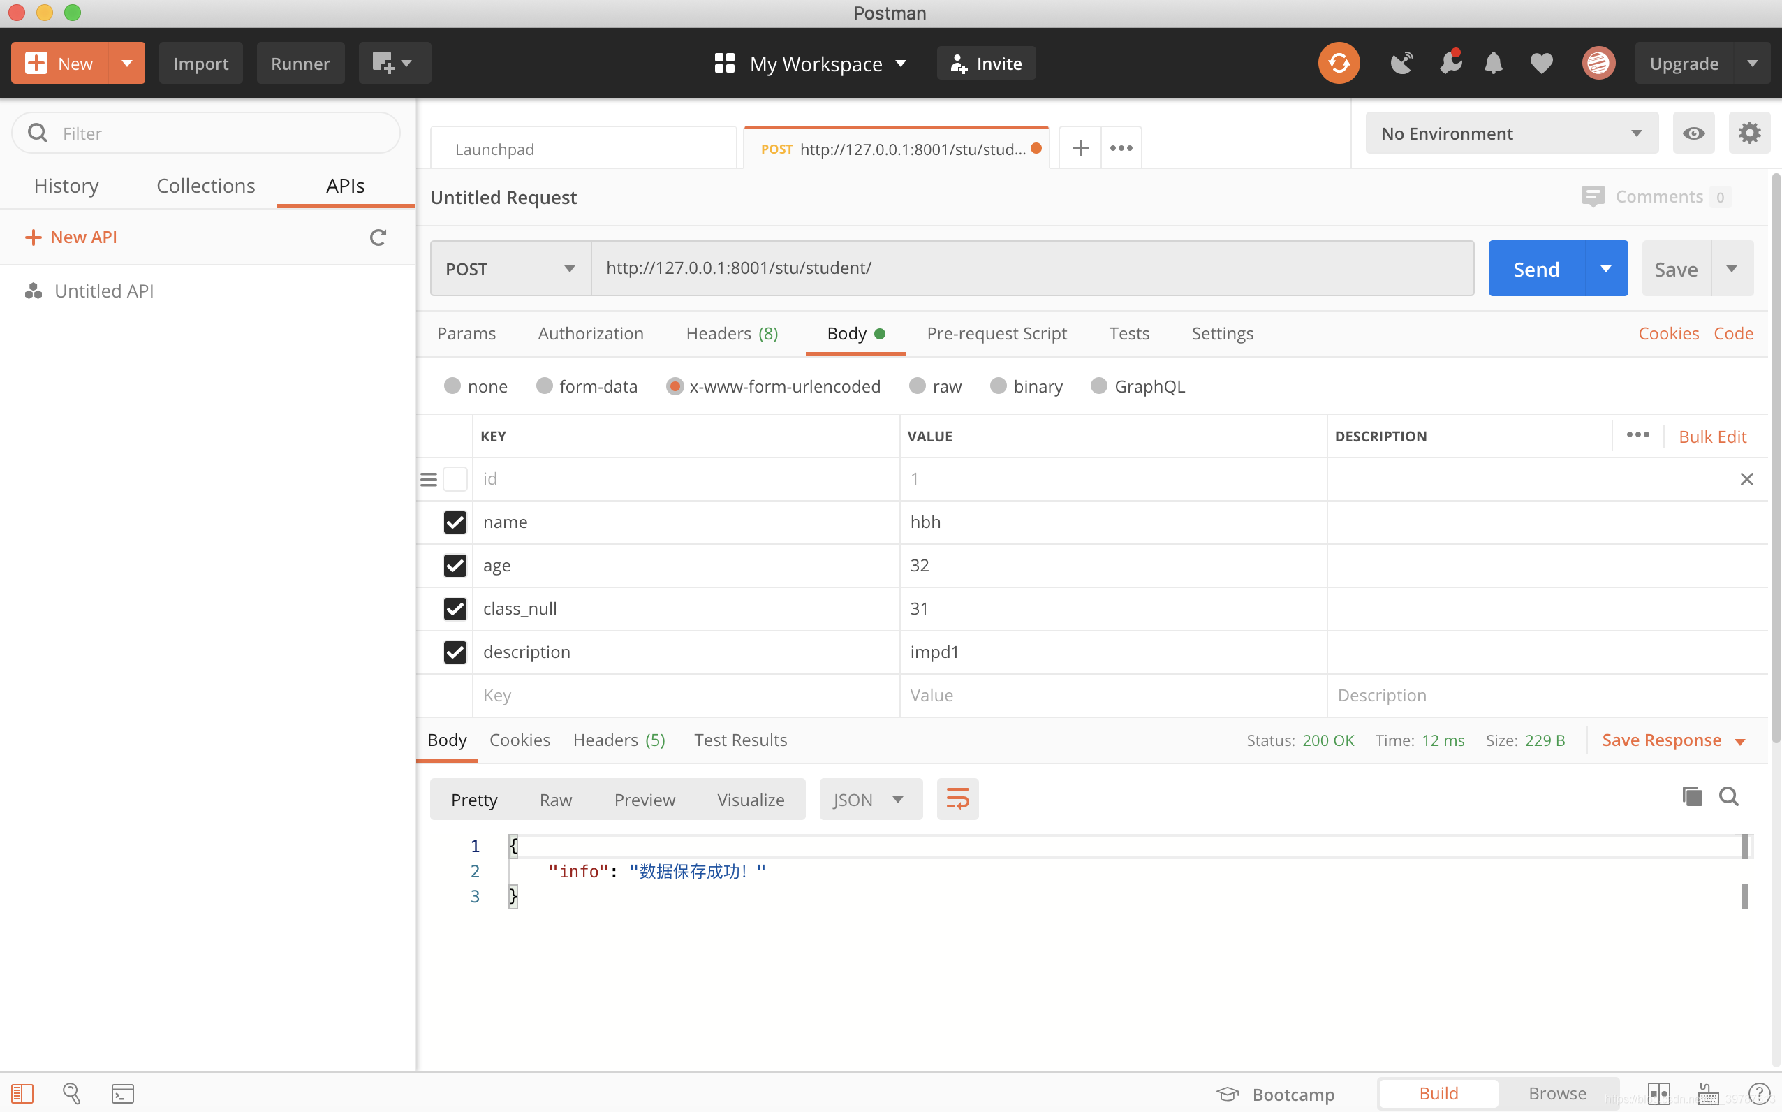Image resolution: width=1782 pixels, height=1112 pixels.
Task: Open the wrench settings icon in header
Action: click(x=1450, y=64)
